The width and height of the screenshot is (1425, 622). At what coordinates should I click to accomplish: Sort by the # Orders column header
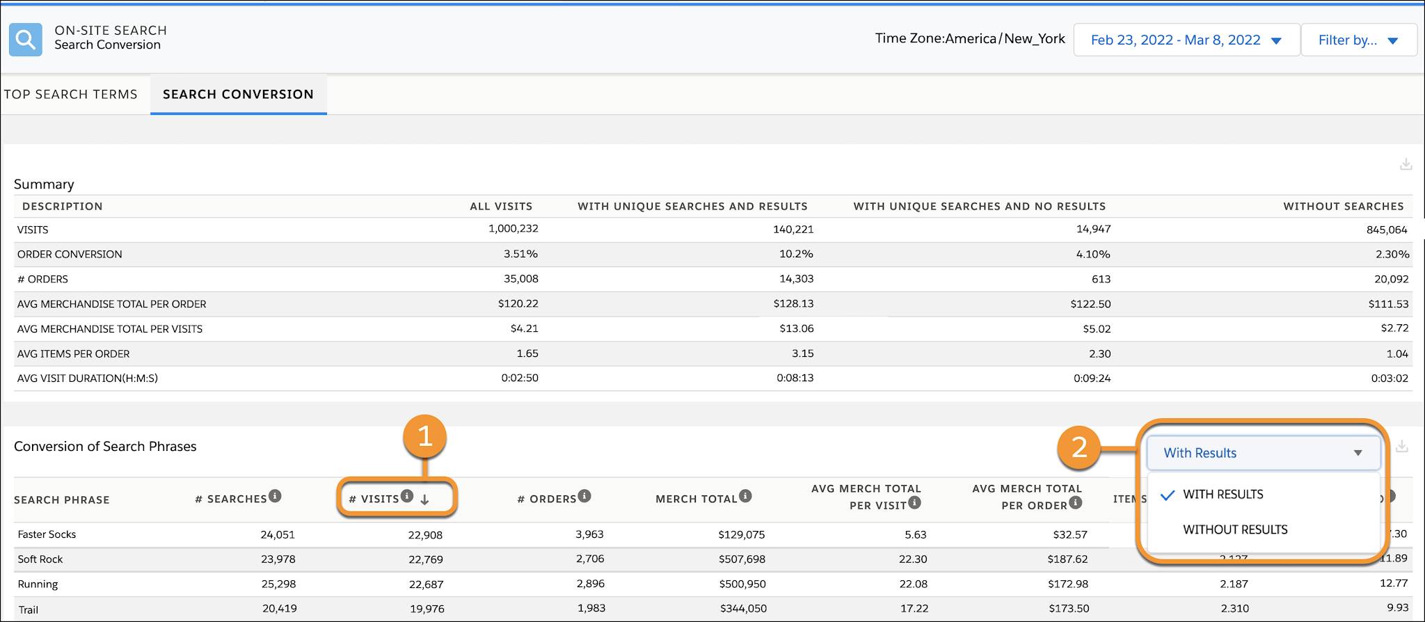(547, 499)
